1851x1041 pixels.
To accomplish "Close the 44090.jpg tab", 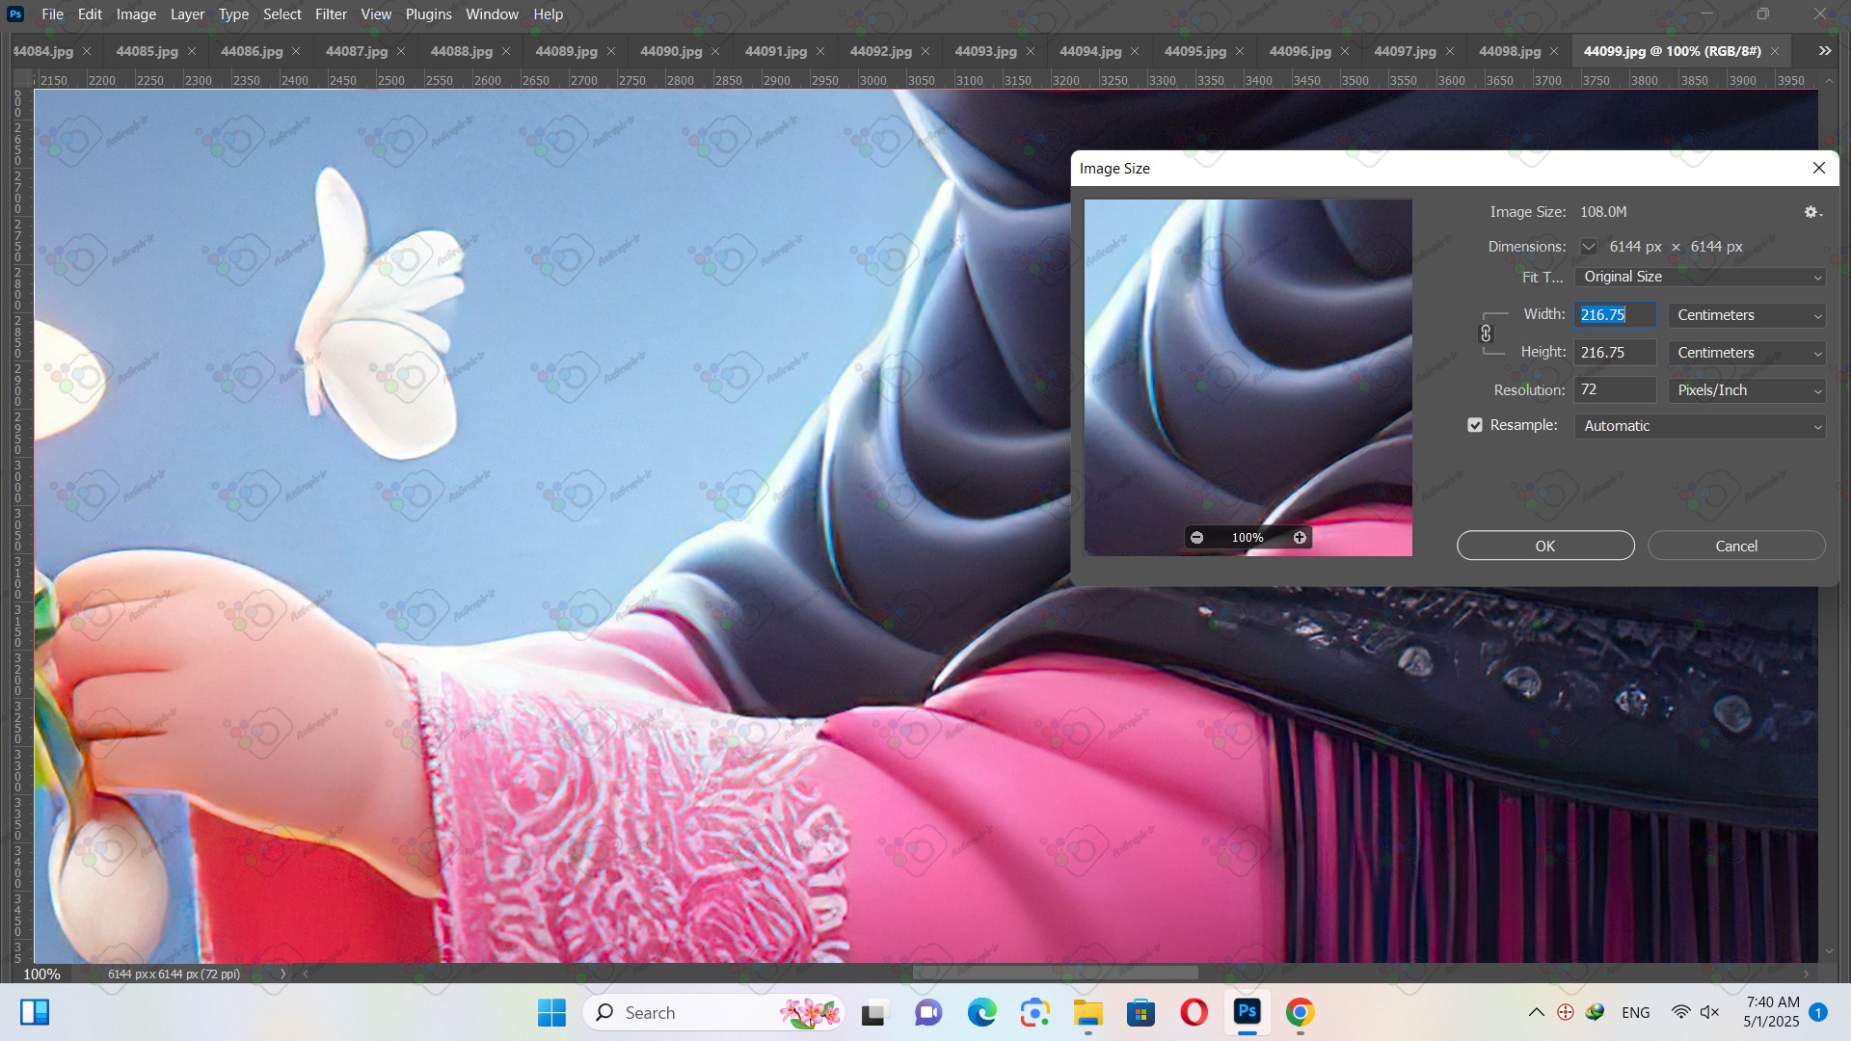I will pos(715,51).
